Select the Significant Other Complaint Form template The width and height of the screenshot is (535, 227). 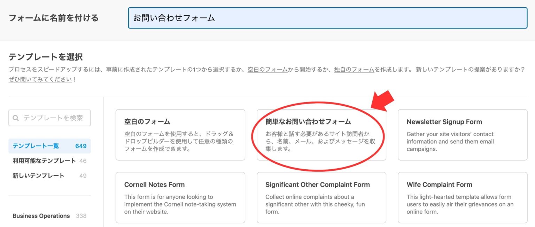click(x=321, y=197)
